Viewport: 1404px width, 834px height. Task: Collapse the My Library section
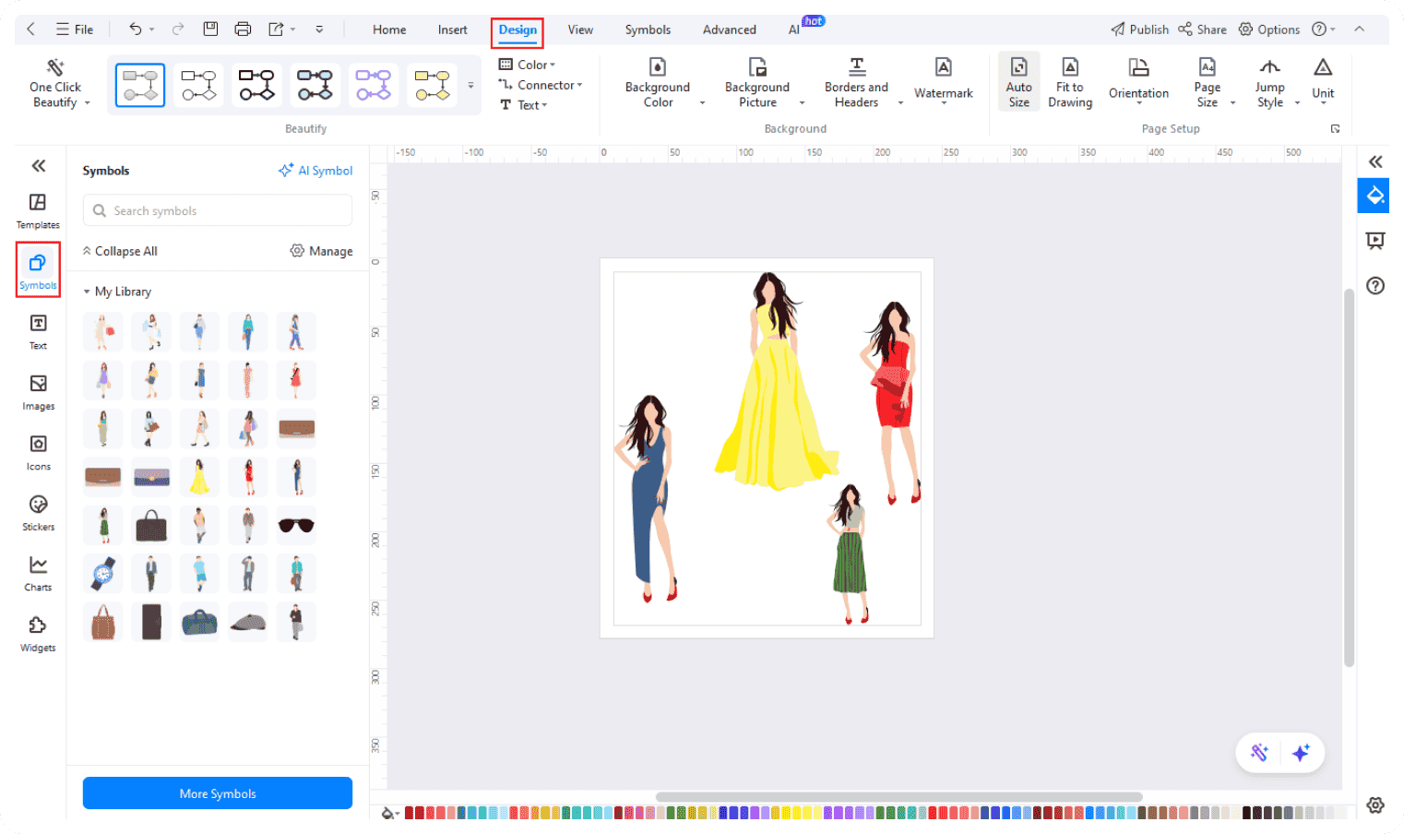pos(87,292)
